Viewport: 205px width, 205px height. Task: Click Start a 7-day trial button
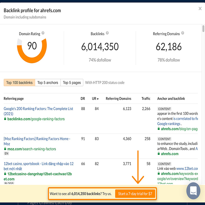coord(135,194)
